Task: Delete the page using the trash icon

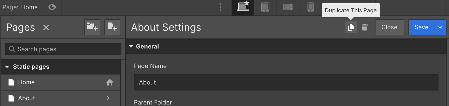Action: pos(365,27)
